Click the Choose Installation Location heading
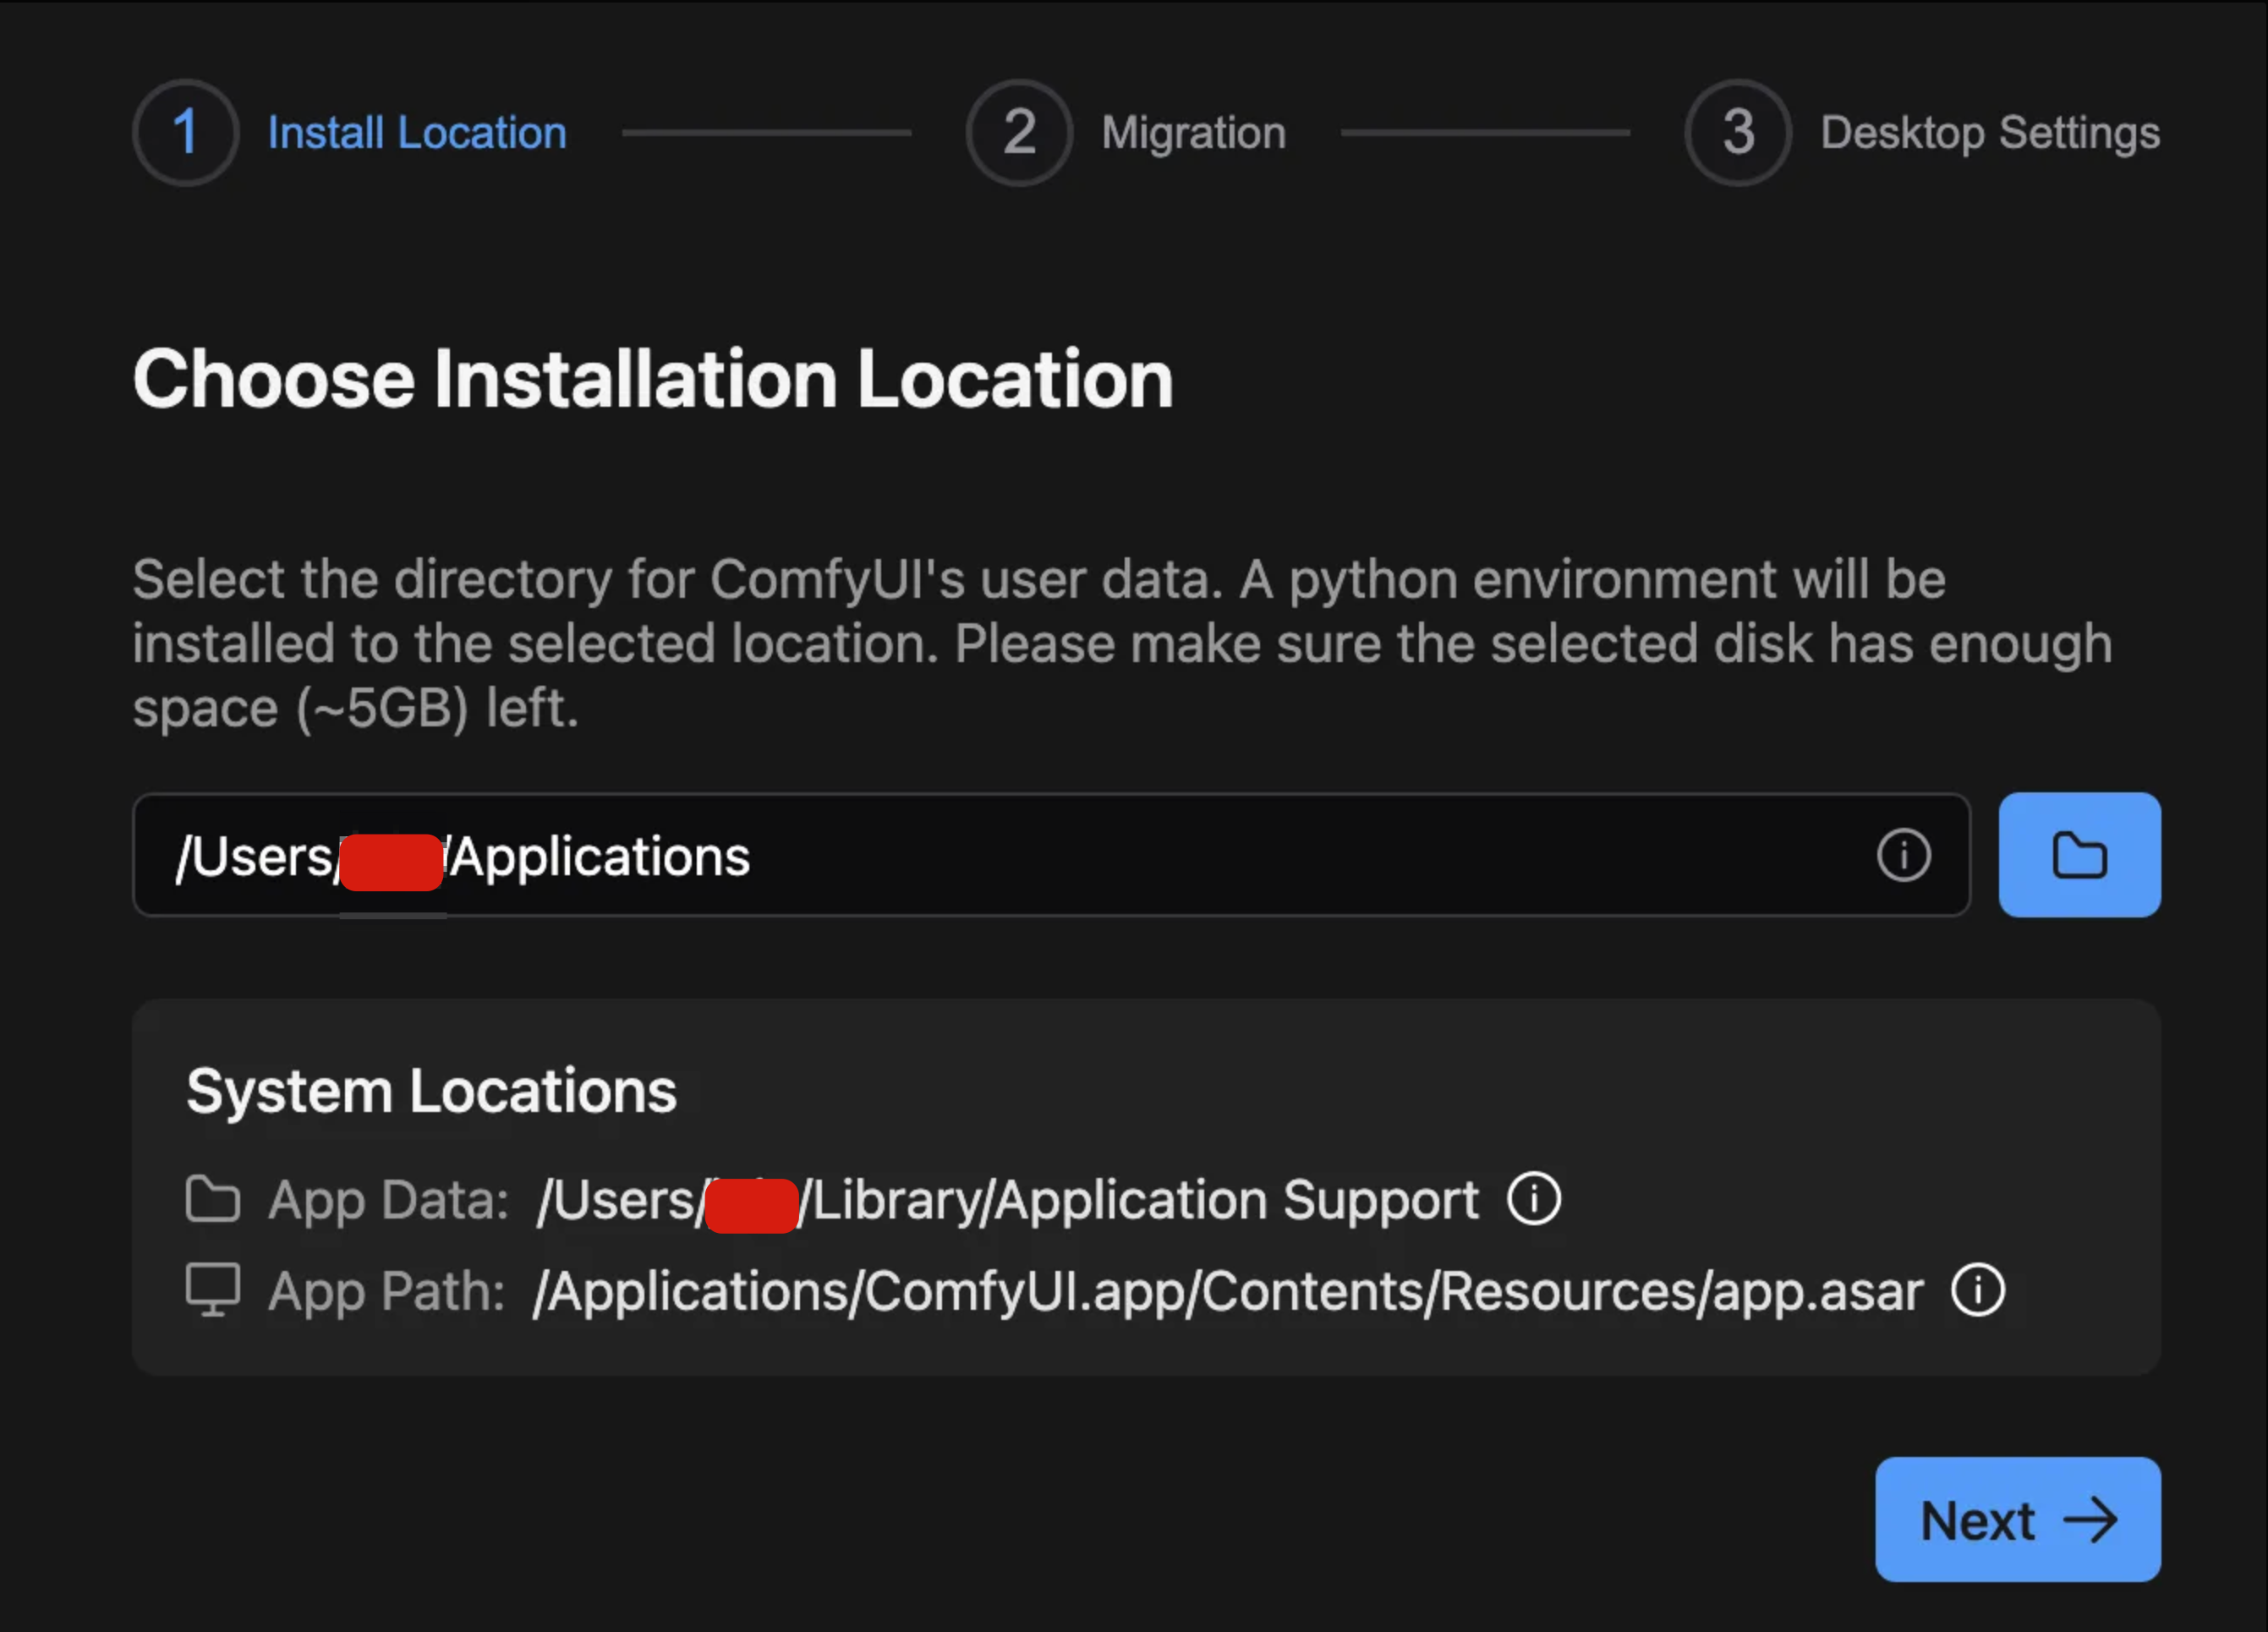2268x1632 pixels. [x=653, y=379]
